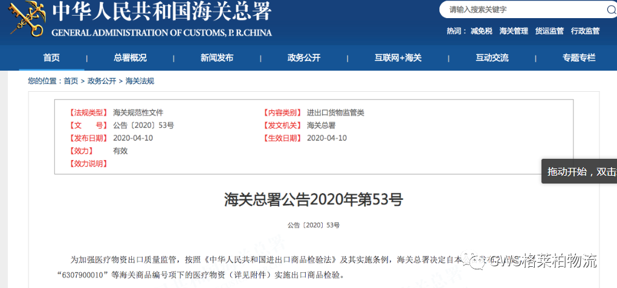Screen dimensions: 617x288
Task: Open the 政务公开 navigation menu
Action: pyautogui.click(x=304, y=58)
